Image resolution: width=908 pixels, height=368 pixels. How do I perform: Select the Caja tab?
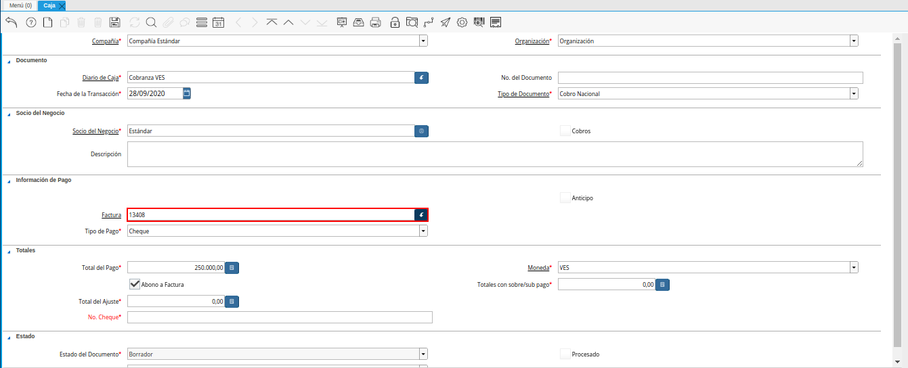click(x=49, y=5)
